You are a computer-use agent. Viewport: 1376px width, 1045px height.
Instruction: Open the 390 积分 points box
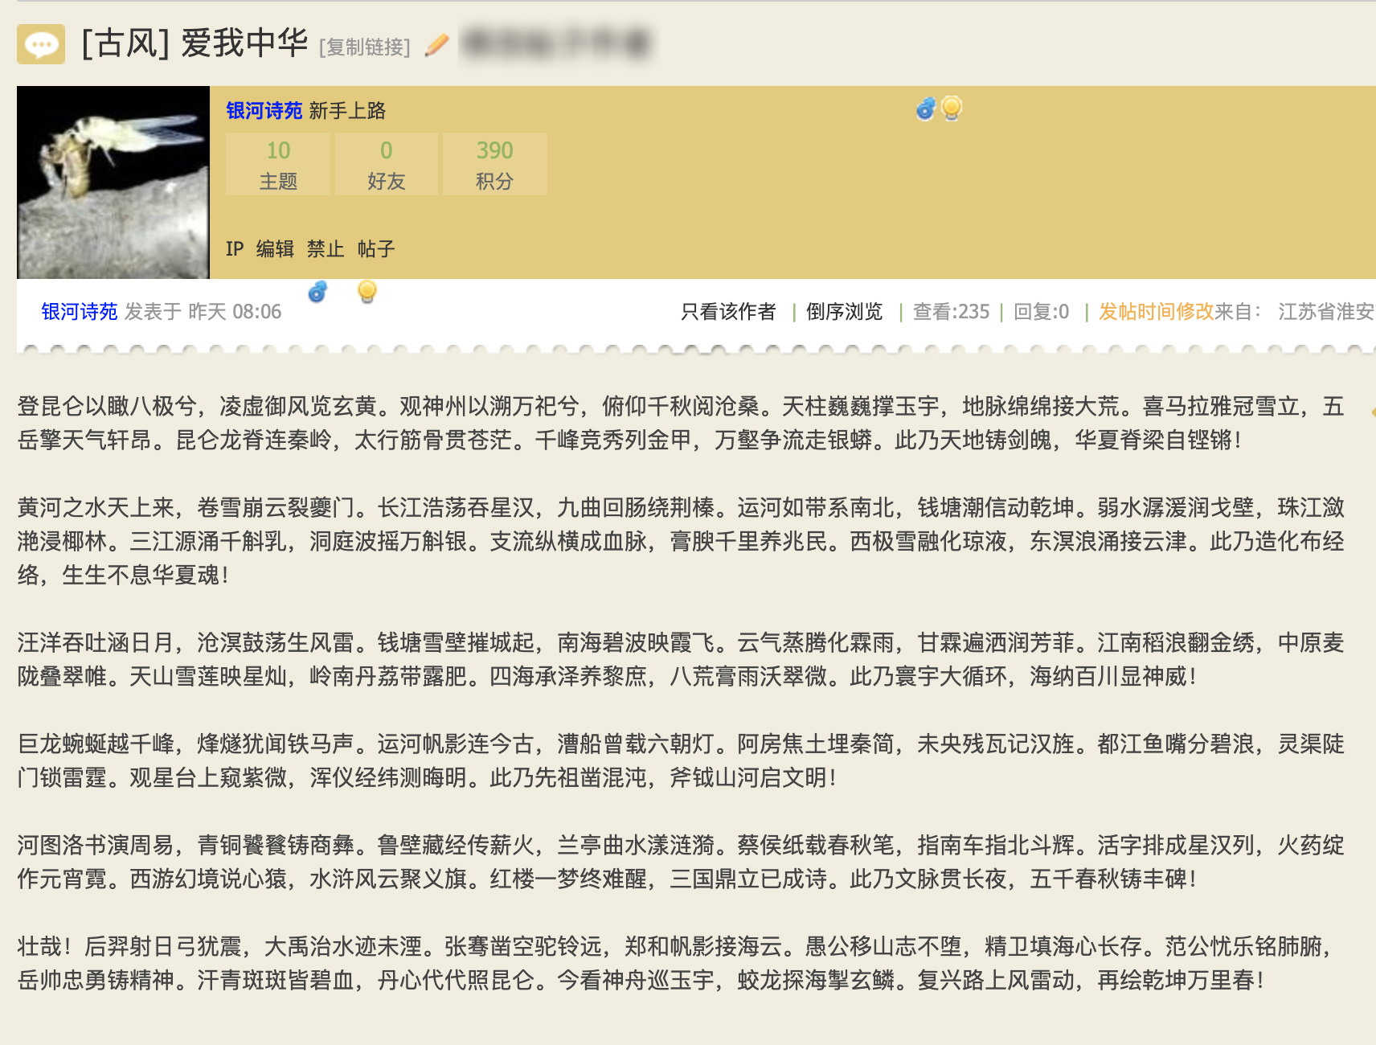click(494, 164)
